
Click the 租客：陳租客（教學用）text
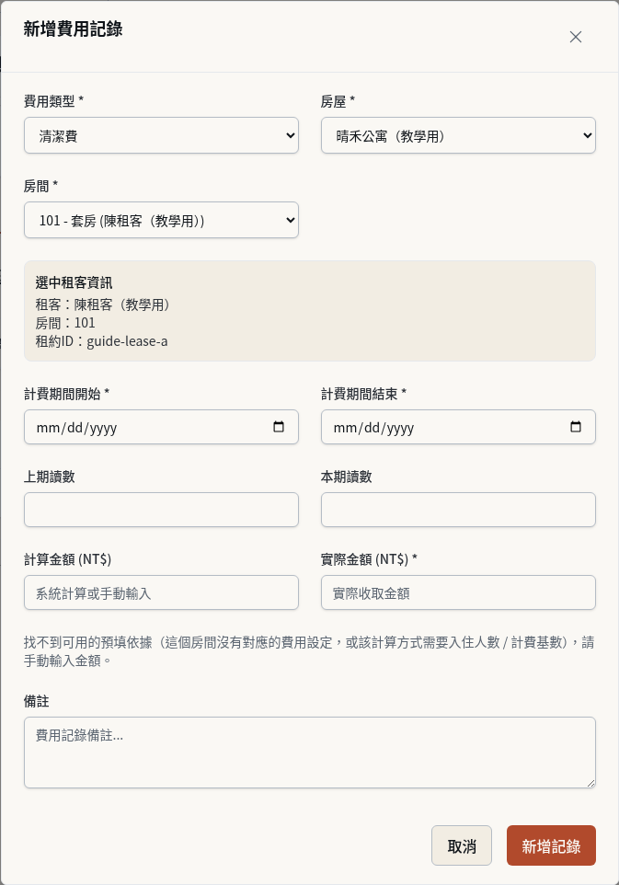click(103, 305)
